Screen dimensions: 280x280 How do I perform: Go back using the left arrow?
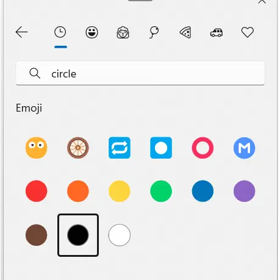point(21,32)
